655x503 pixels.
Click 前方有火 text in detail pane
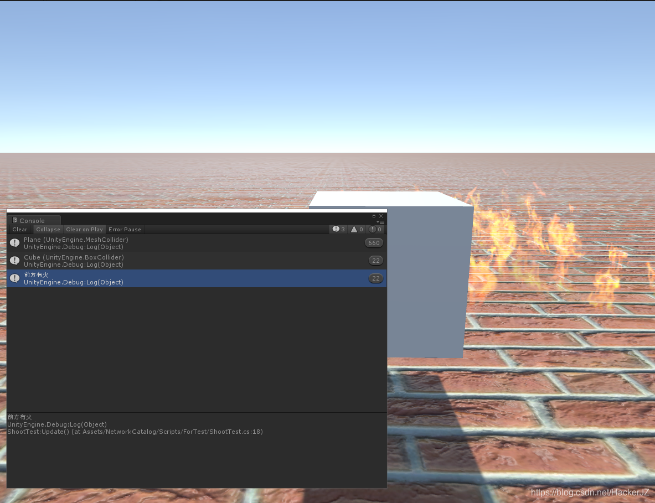pyautogui.click(x=19, y=417)
